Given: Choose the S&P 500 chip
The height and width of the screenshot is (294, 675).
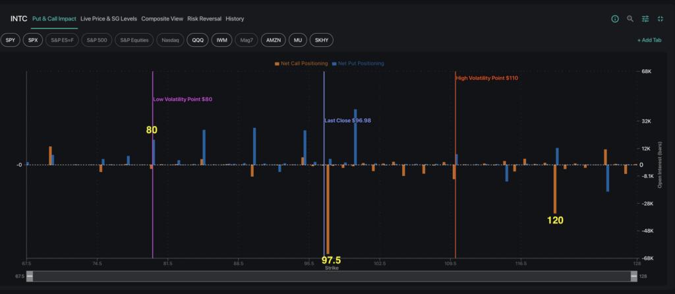Looking at the screenshot, I should click(96, 40).
